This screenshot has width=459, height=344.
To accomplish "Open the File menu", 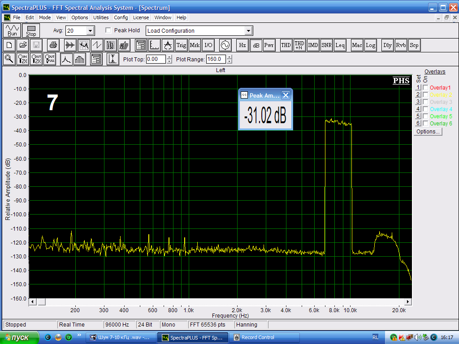I will click(17, 17).
